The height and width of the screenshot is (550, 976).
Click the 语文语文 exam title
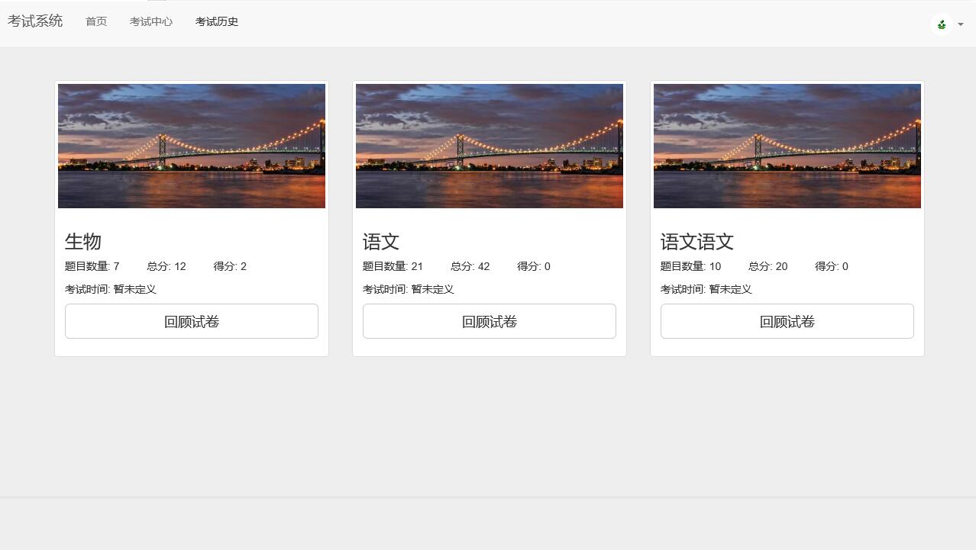click(x=697, y=242)
